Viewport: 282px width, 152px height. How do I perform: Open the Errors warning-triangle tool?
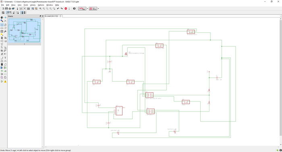[5, 81]
